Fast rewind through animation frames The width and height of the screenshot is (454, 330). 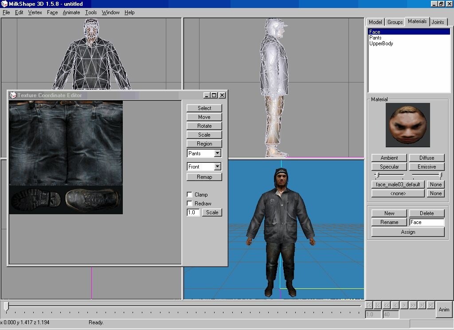[386, 305]
